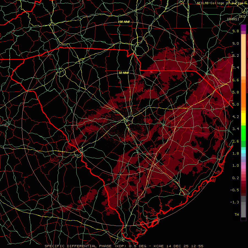This screenshot has height=248, width=248.
Task: Click the 3.4 scale label
Action: pos(236,129)
